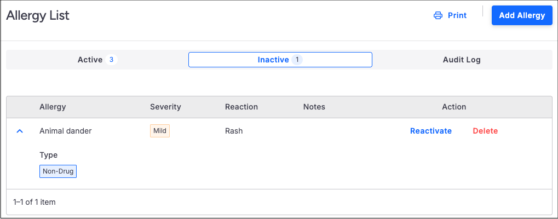The height and width of the screenshot is (219, 558).
Task: Click the Notes column header
Action: pyautogui.click(x=314, y=107)
